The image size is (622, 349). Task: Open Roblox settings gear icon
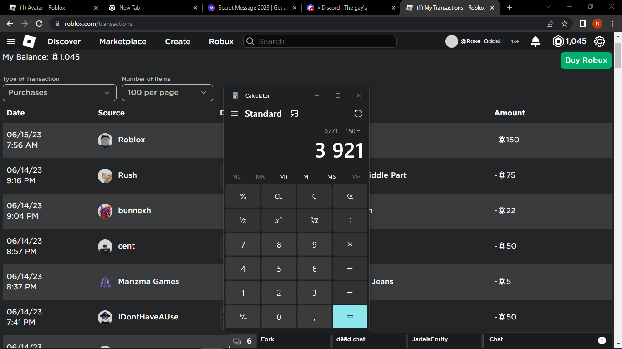pyautogui.click(x=600, y=41)
